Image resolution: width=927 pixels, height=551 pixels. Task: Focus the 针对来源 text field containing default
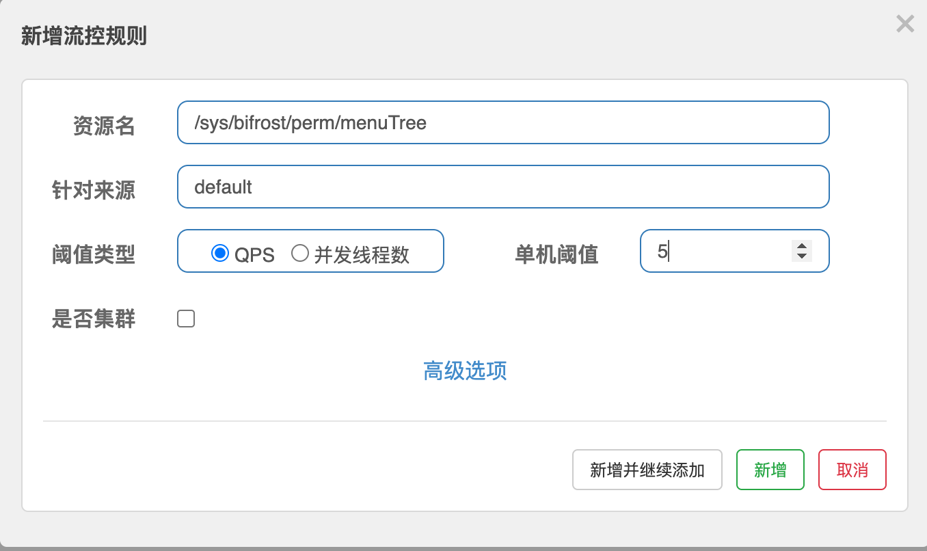(x=502, y=187)
